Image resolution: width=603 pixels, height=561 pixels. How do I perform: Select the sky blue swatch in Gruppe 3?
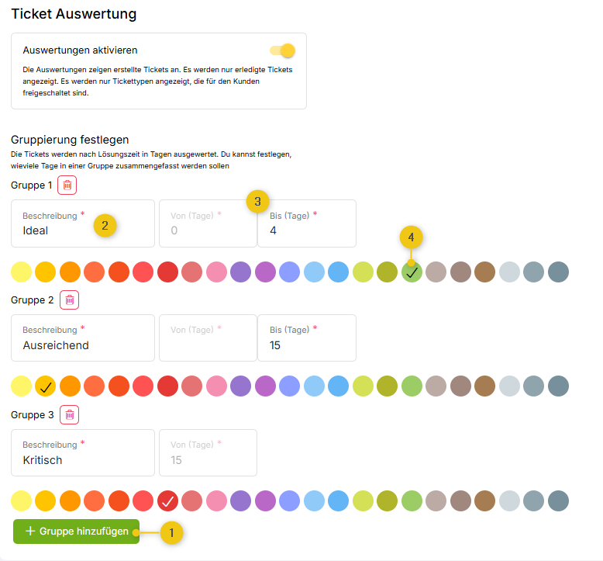coord(314,501)
